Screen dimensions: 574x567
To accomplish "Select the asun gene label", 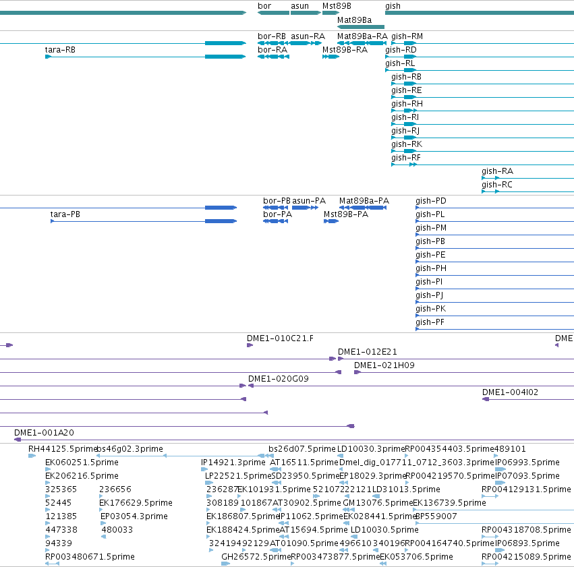I will [299, 6].
